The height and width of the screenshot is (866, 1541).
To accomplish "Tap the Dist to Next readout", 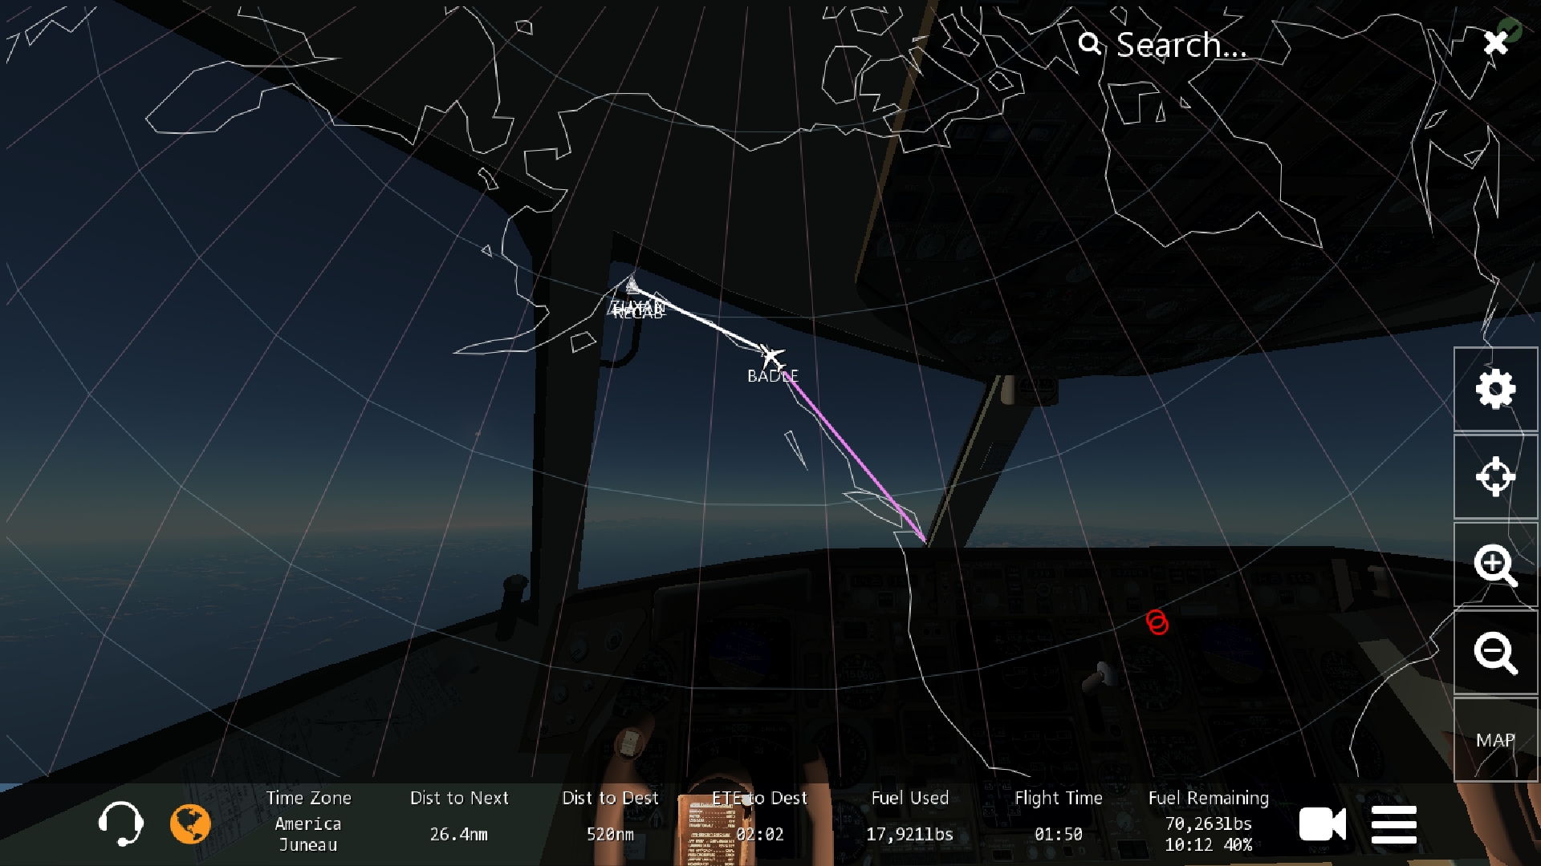I will [459, 816].
